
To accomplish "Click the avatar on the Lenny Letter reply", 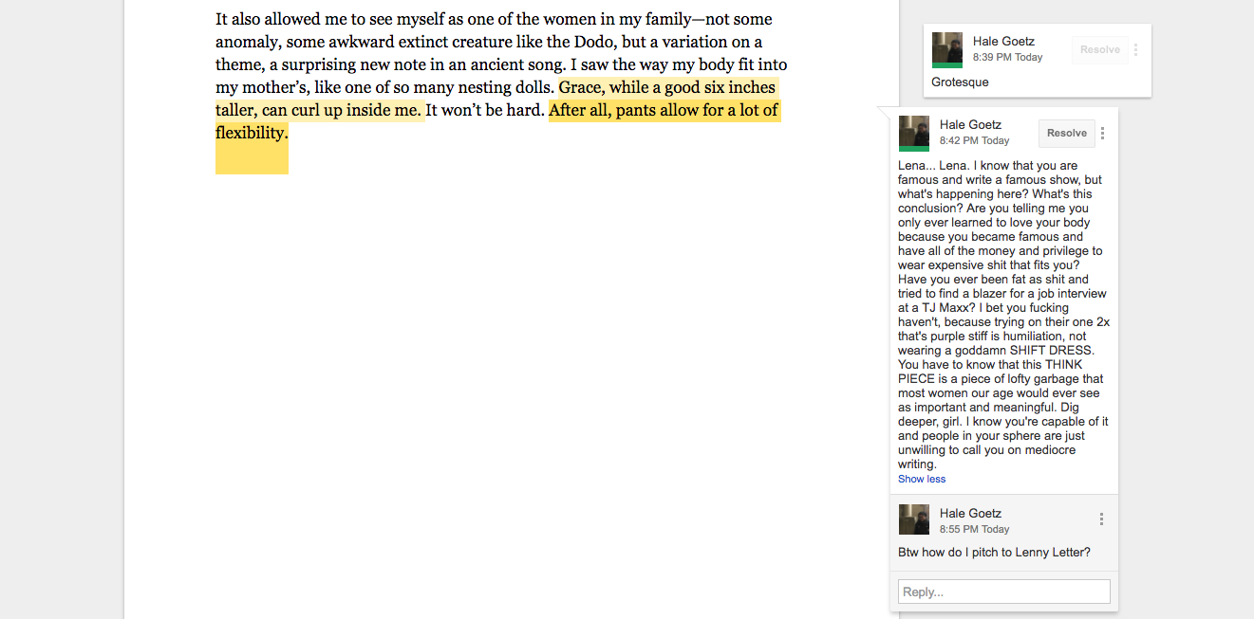I will (914, 519).
